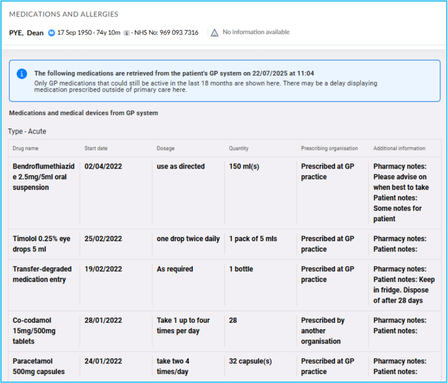The image size is (448, 383).
Task: Open the Transfer-degraded medication entry
Action: [x=42, y=274]
